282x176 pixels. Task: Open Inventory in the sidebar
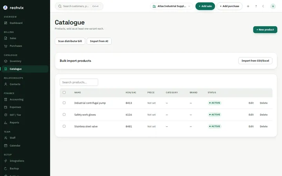tap(25, 61)
